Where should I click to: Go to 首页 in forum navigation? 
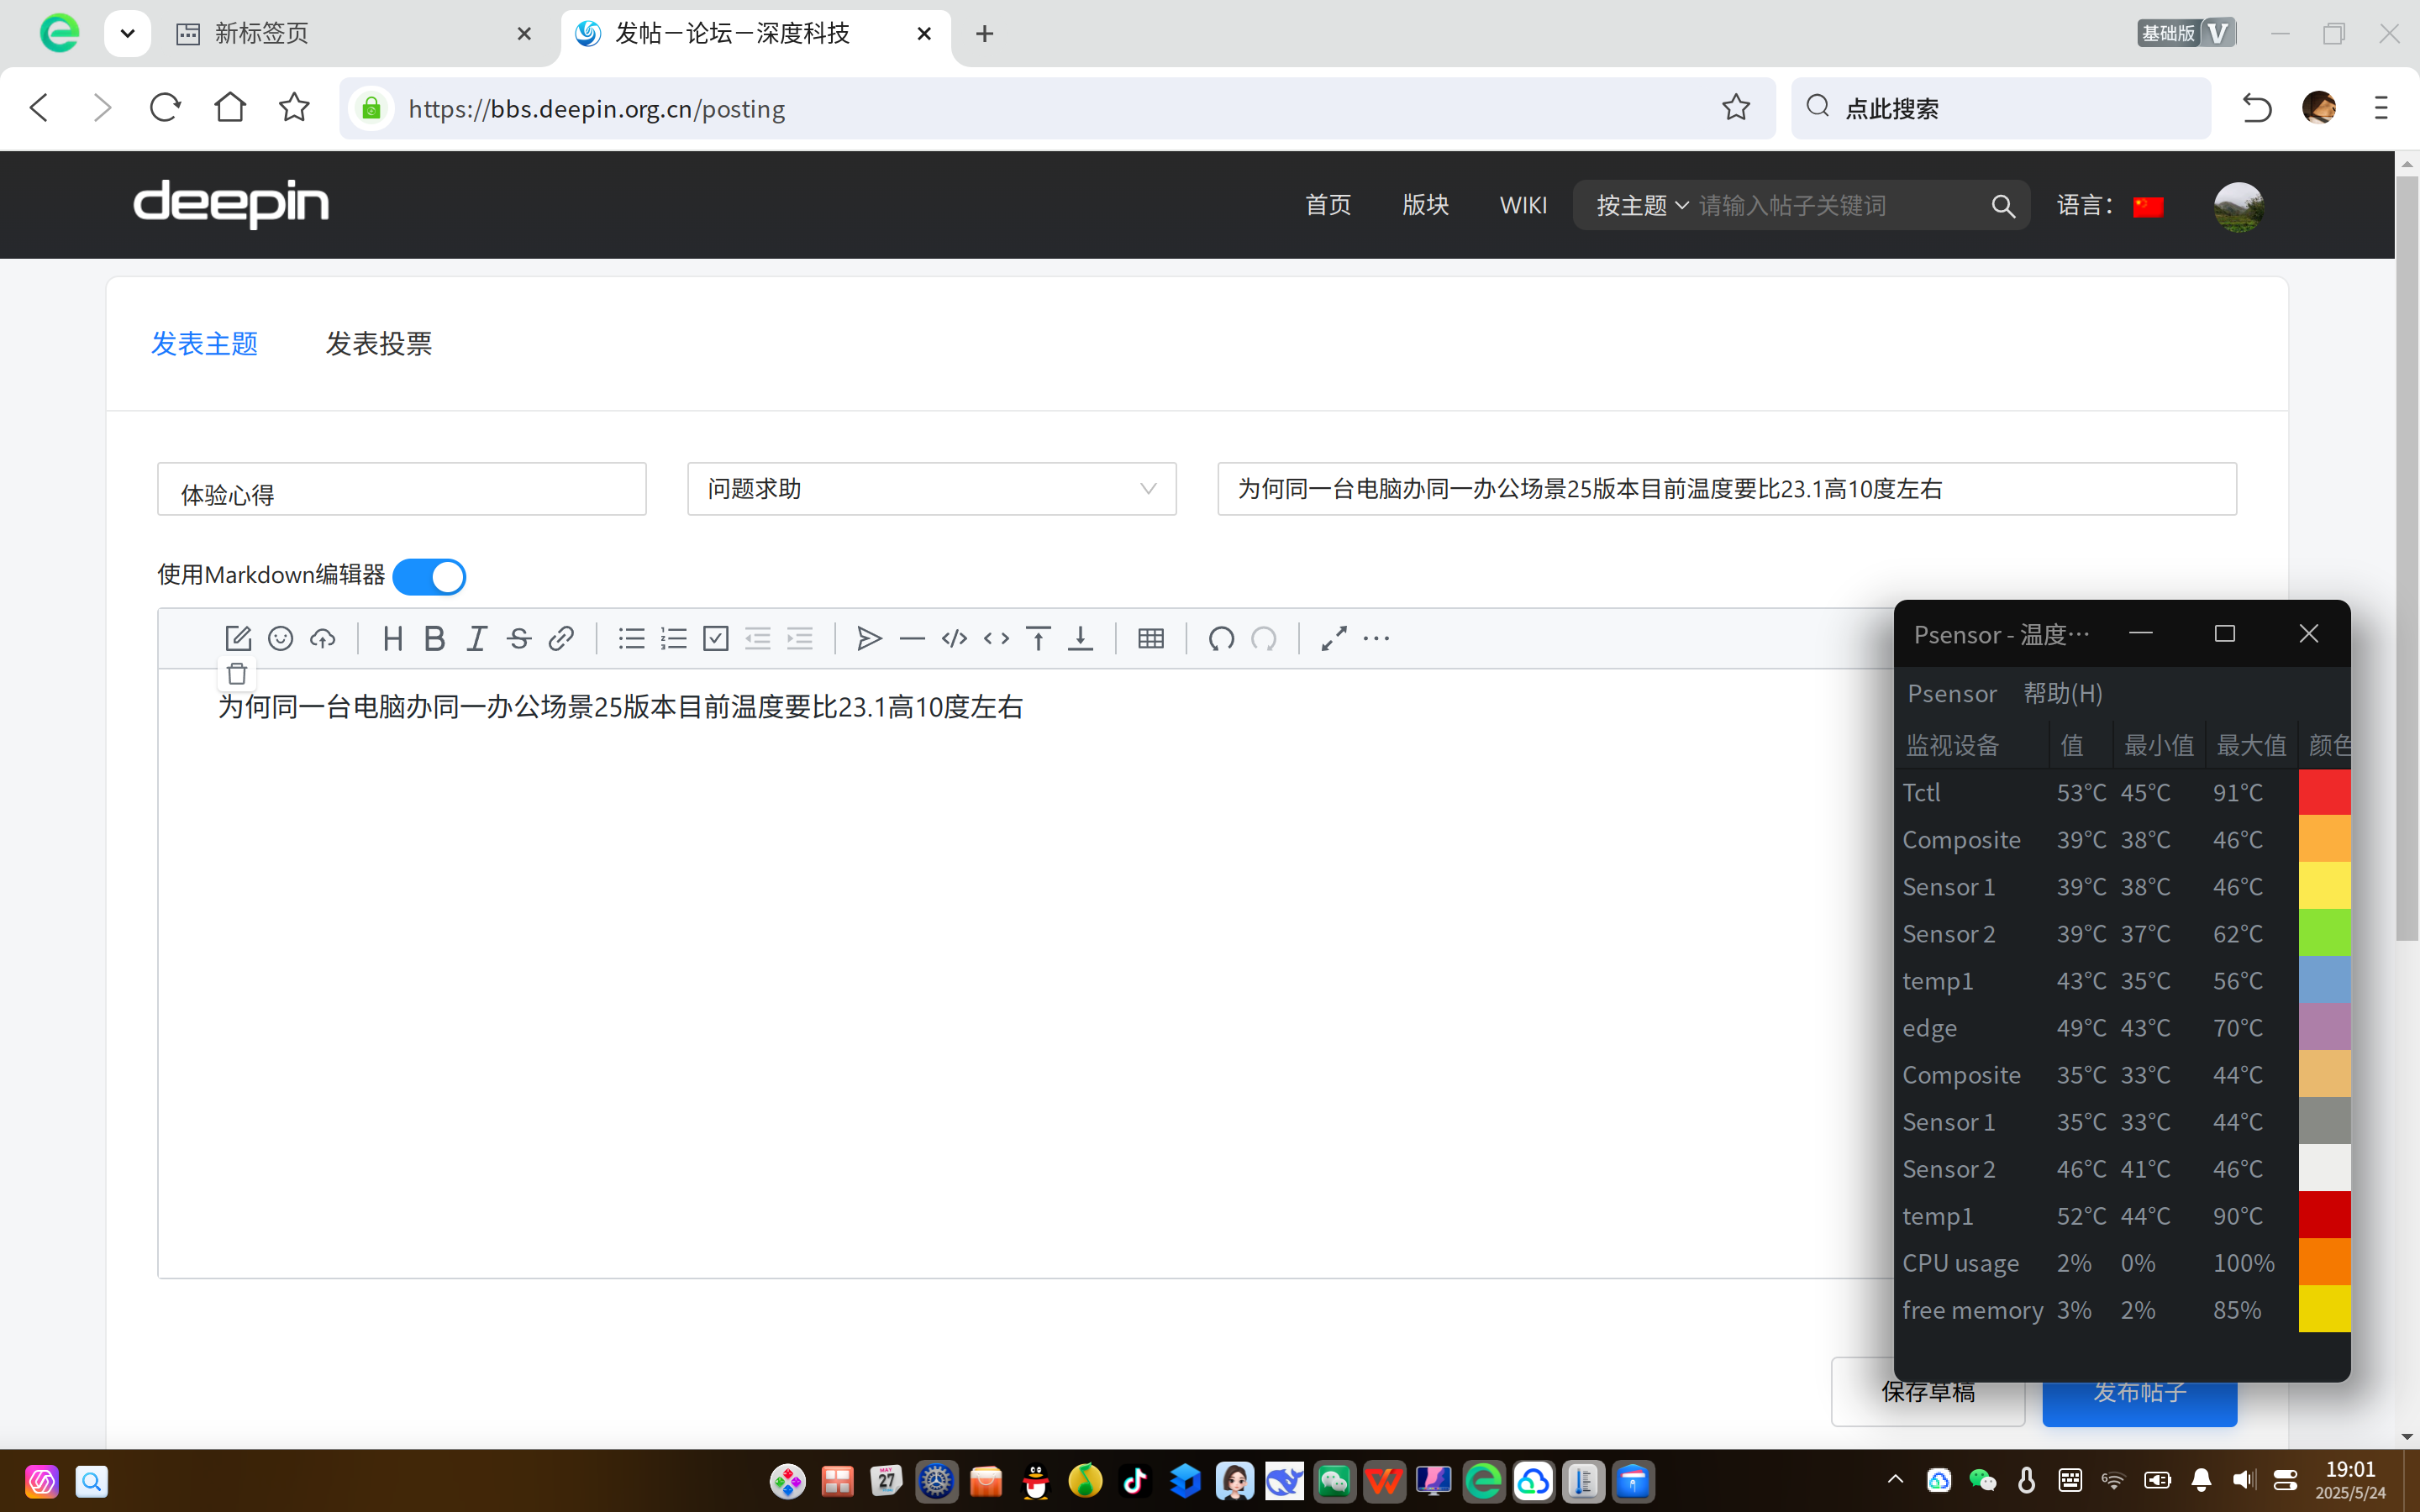point(1328,205)
